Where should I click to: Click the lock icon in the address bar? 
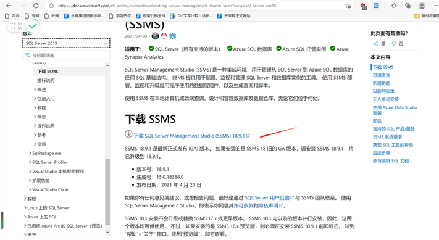click(x=51, y=6)
